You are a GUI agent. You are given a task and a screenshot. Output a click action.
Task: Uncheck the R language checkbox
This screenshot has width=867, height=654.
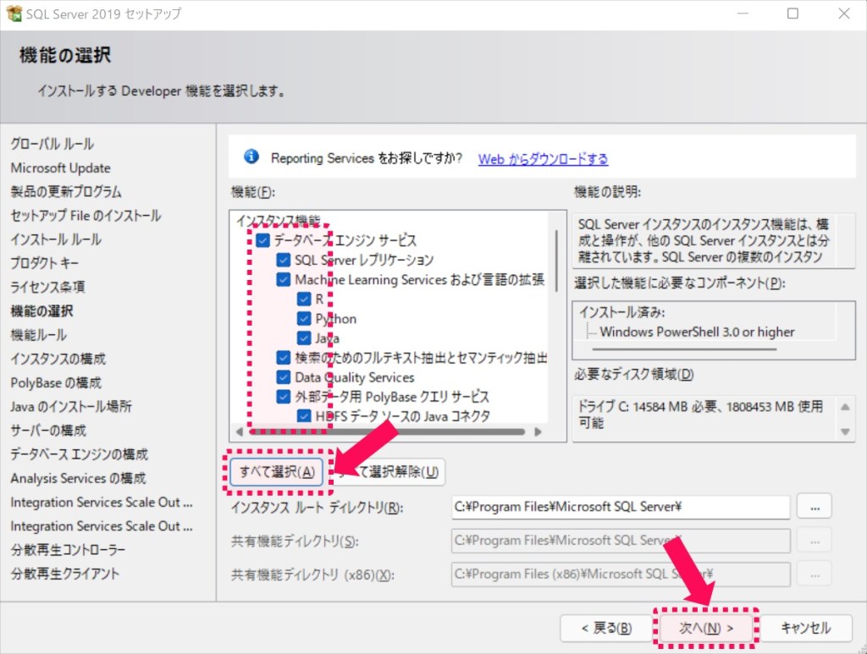tap(304, 299)
